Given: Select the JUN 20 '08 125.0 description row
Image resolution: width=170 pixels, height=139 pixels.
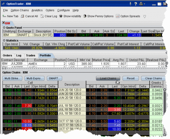Looking at the screenshot, I should (x=72, y=94).
